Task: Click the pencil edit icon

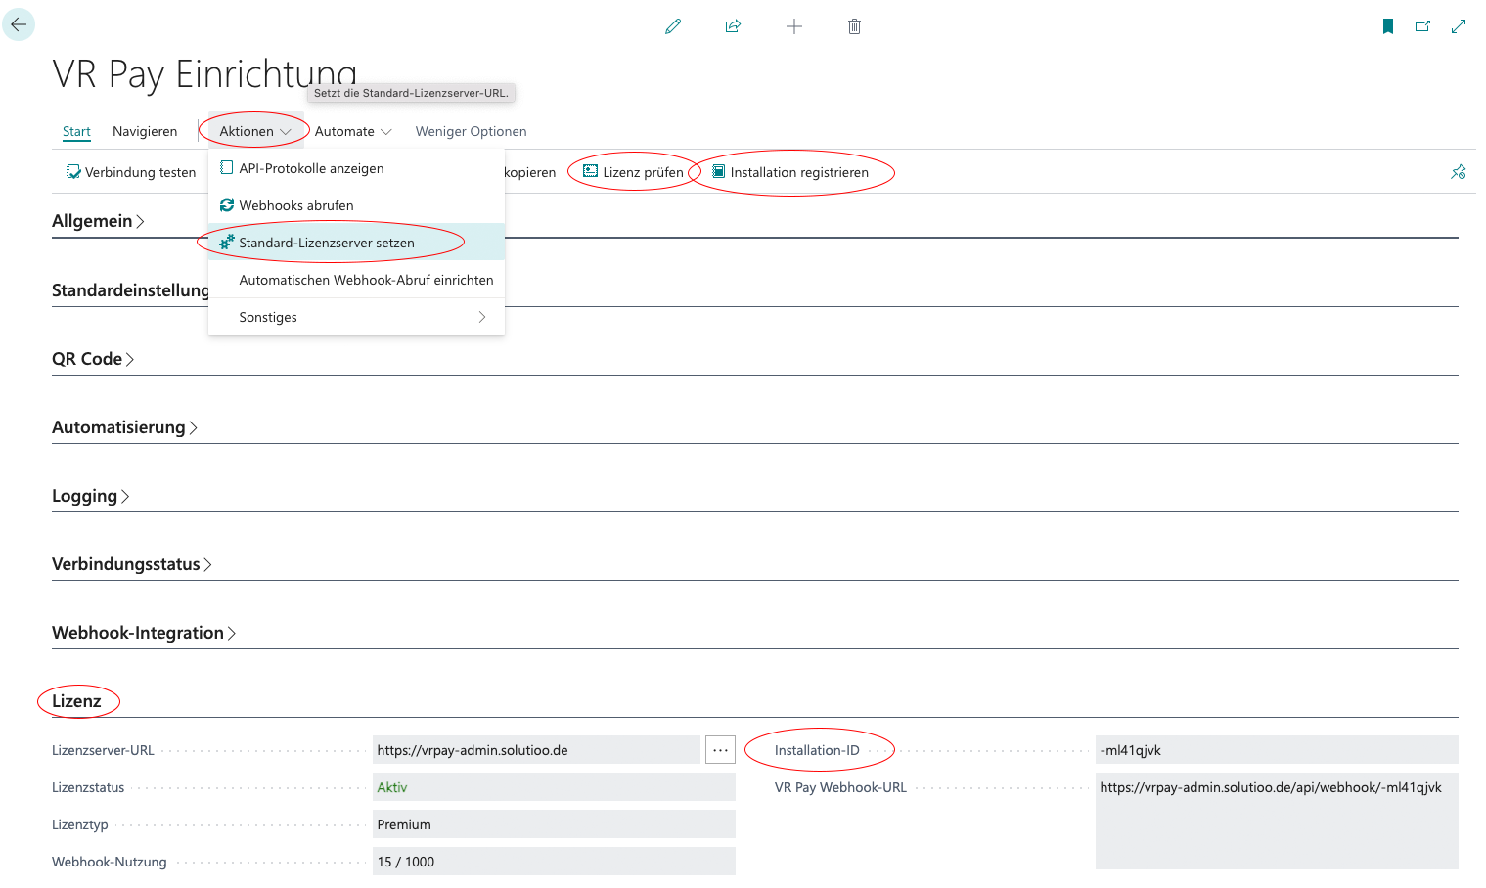Action: (x=673, y=26)
